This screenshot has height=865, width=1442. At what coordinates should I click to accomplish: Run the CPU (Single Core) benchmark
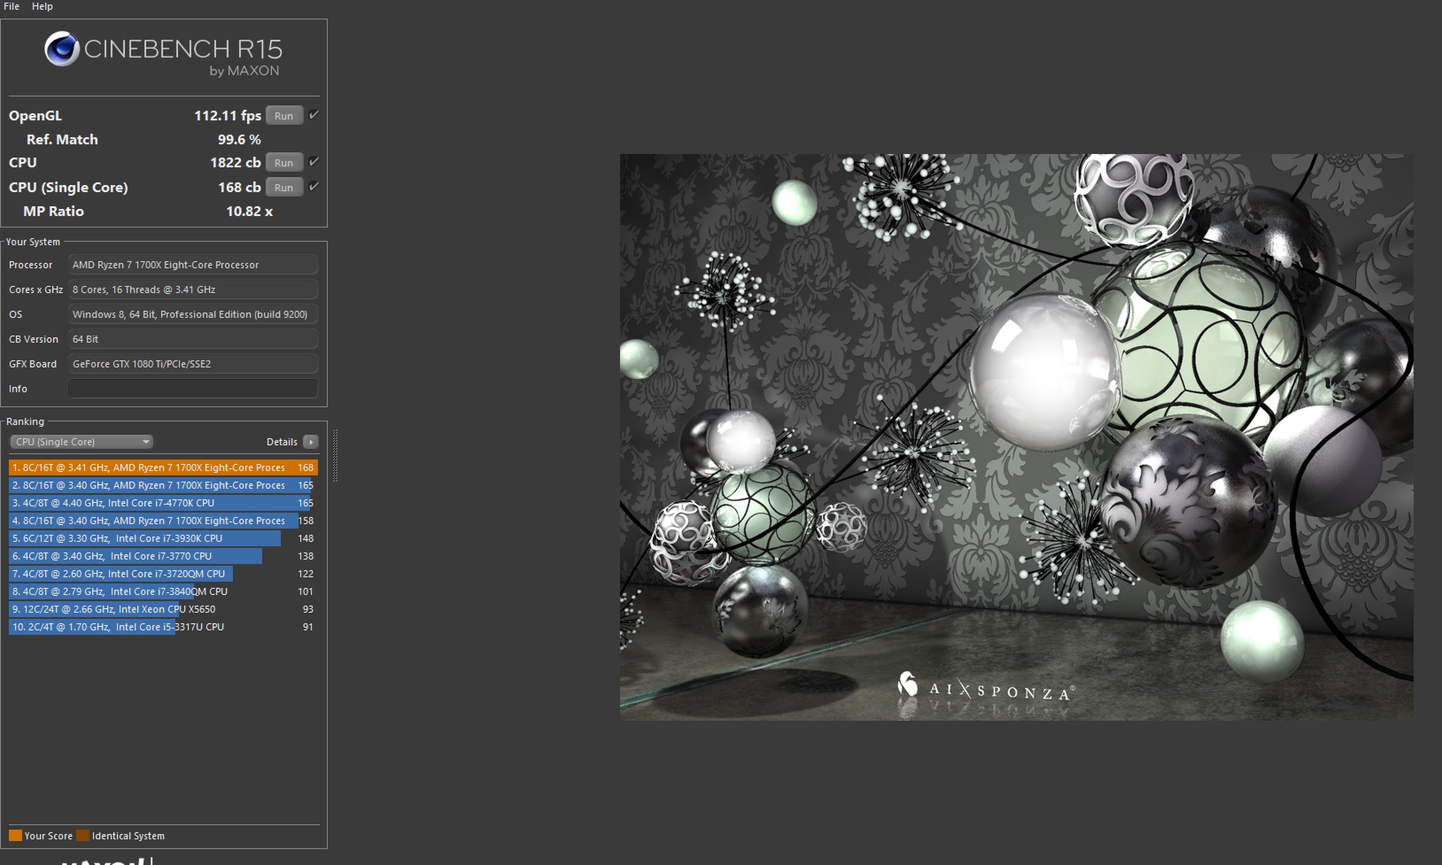click(284, 187)
